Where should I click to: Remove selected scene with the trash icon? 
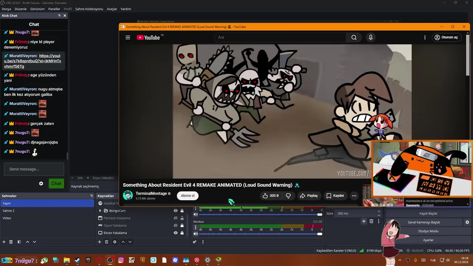point(11,242)
